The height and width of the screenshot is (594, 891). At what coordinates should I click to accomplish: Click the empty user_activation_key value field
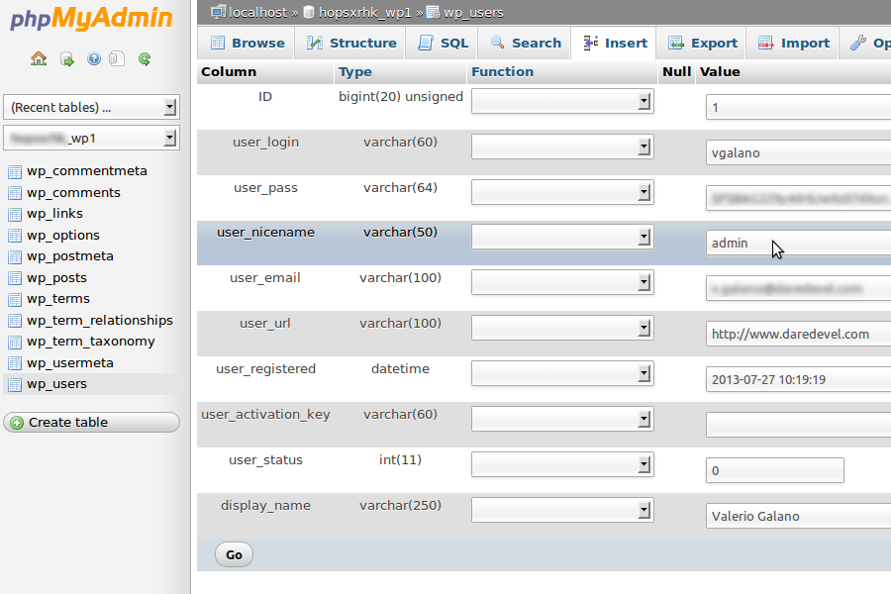[x=798, y=425]
